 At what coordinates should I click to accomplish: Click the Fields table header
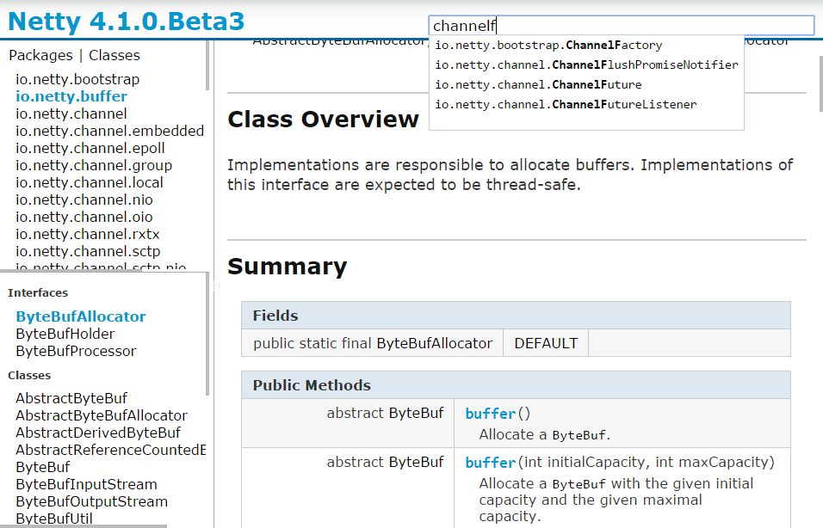(x=516, y=315)
